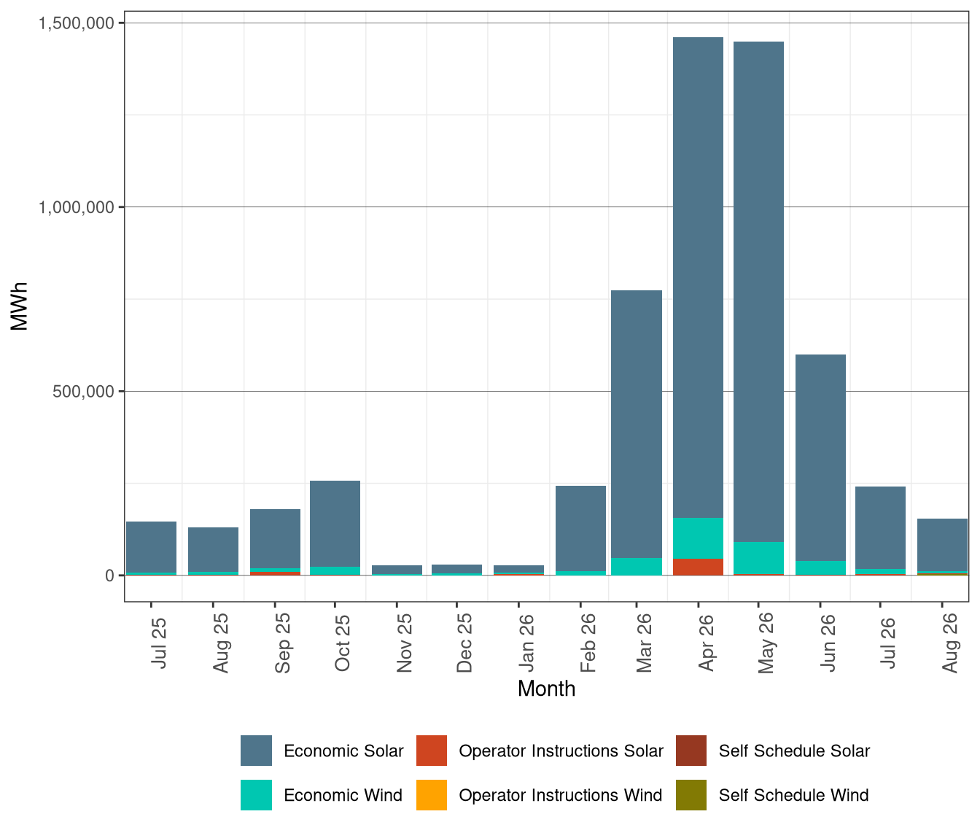Click the Apr 26 Economic Solar bar
The width and height of the screenshot is (980, 833).
(x=698, y=277)
